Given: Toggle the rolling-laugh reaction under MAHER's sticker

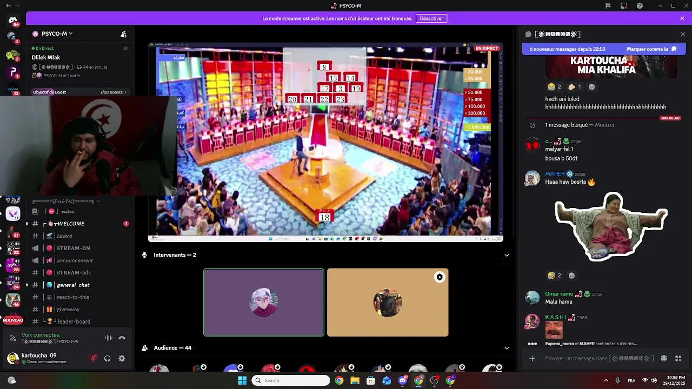Looking at the screenshot, I should click(554, 276).
